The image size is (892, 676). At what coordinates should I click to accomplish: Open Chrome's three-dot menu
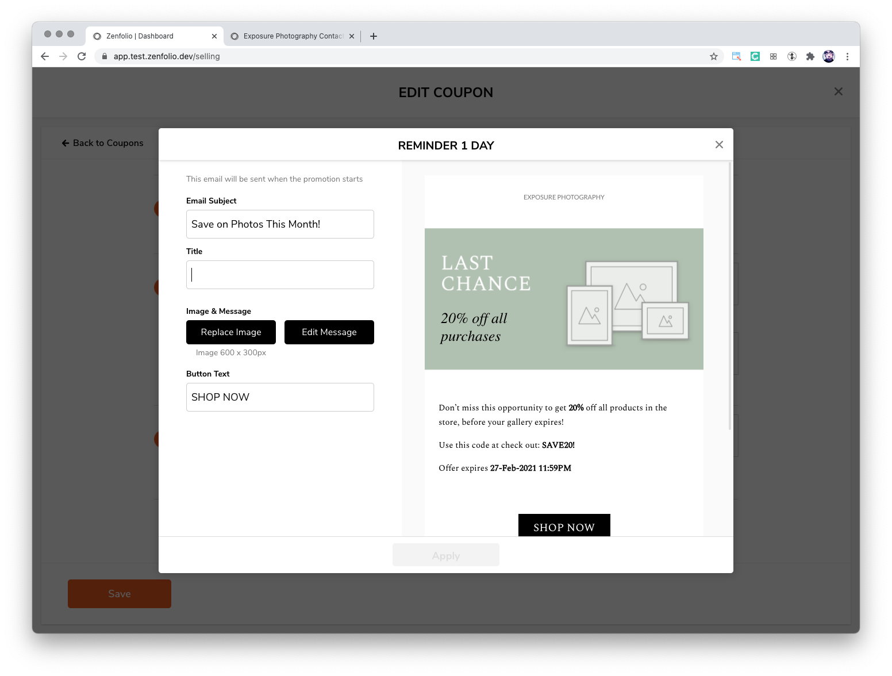(847, 56)
